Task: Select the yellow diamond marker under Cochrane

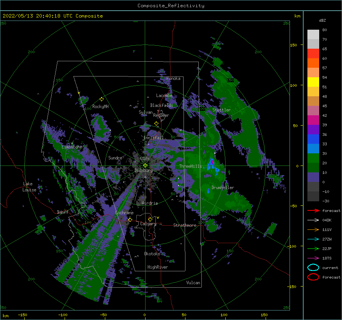Action: pyautogui.click(x=130, y=220)
